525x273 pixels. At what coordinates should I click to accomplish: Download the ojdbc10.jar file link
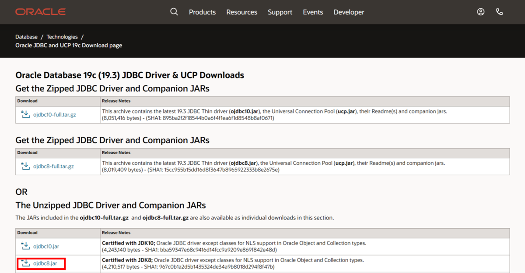pyautogui.click(x=46, y=247)
